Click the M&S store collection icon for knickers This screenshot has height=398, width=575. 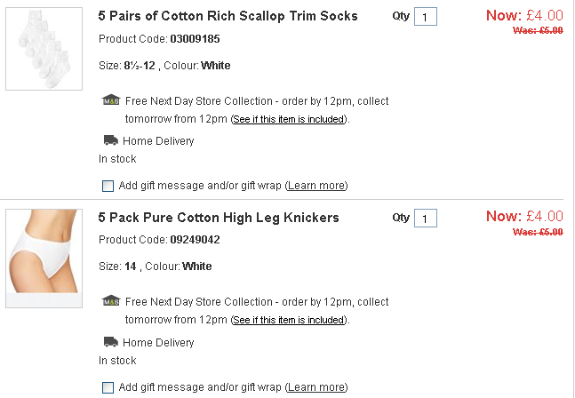click(111, 301)
